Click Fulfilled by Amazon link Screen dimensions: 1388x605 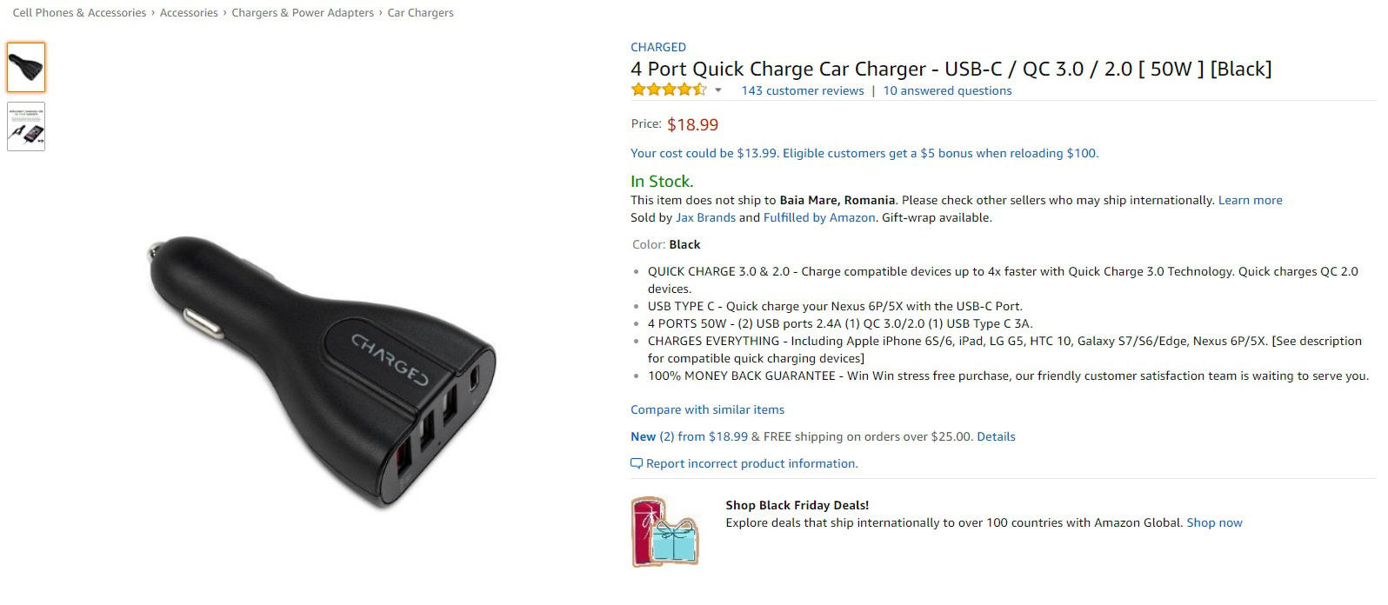pos(818,217)
